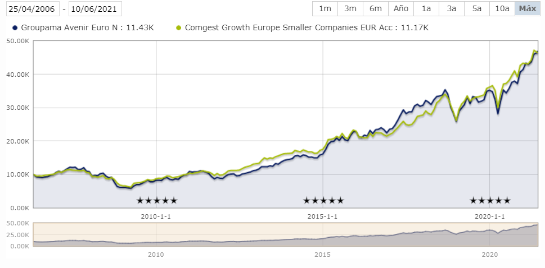The width and height of the screenshot is (545, 268).
Task: Choose the Año year-to-date range
Action: click(401, 9)
